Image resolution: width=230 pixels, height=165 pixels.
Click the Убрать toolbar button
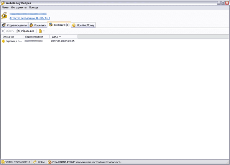pyautogui.click(x=8, y=31)
